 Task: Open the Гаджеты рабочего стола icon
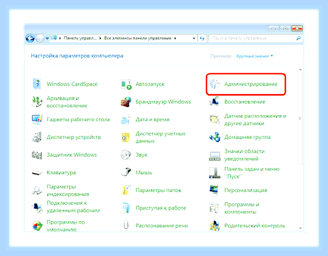click(37, 119)
